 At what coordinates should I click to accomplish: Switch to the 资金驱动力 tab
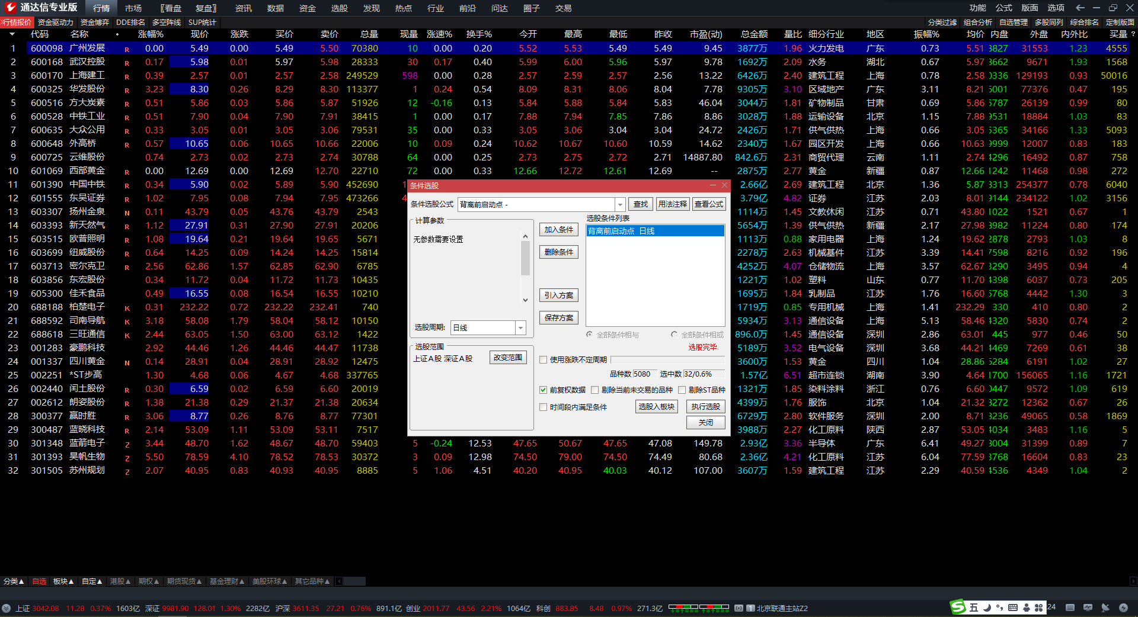[x=55, y=23]
